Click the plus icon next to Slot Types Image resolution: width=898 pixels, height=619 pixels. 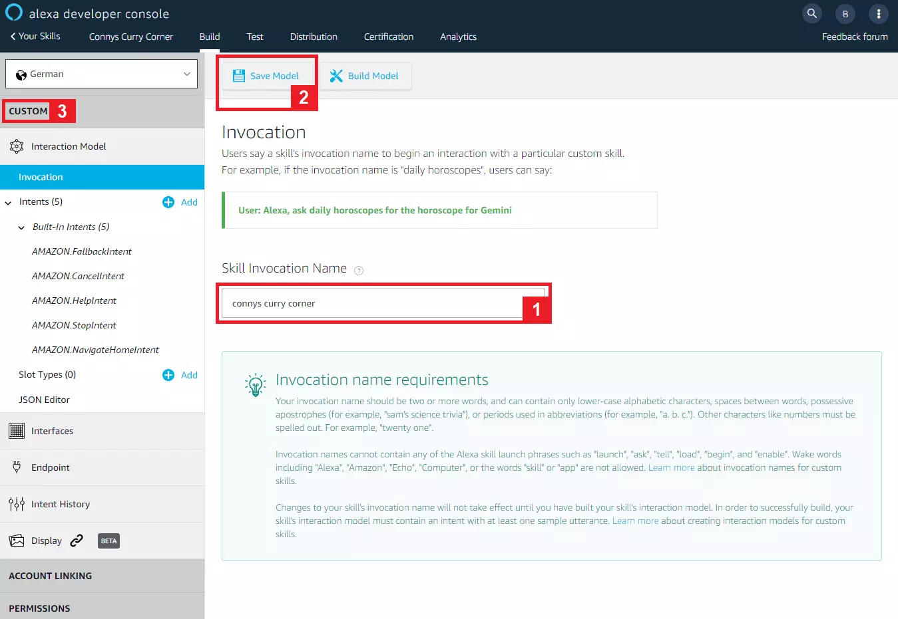pos(168,375)
